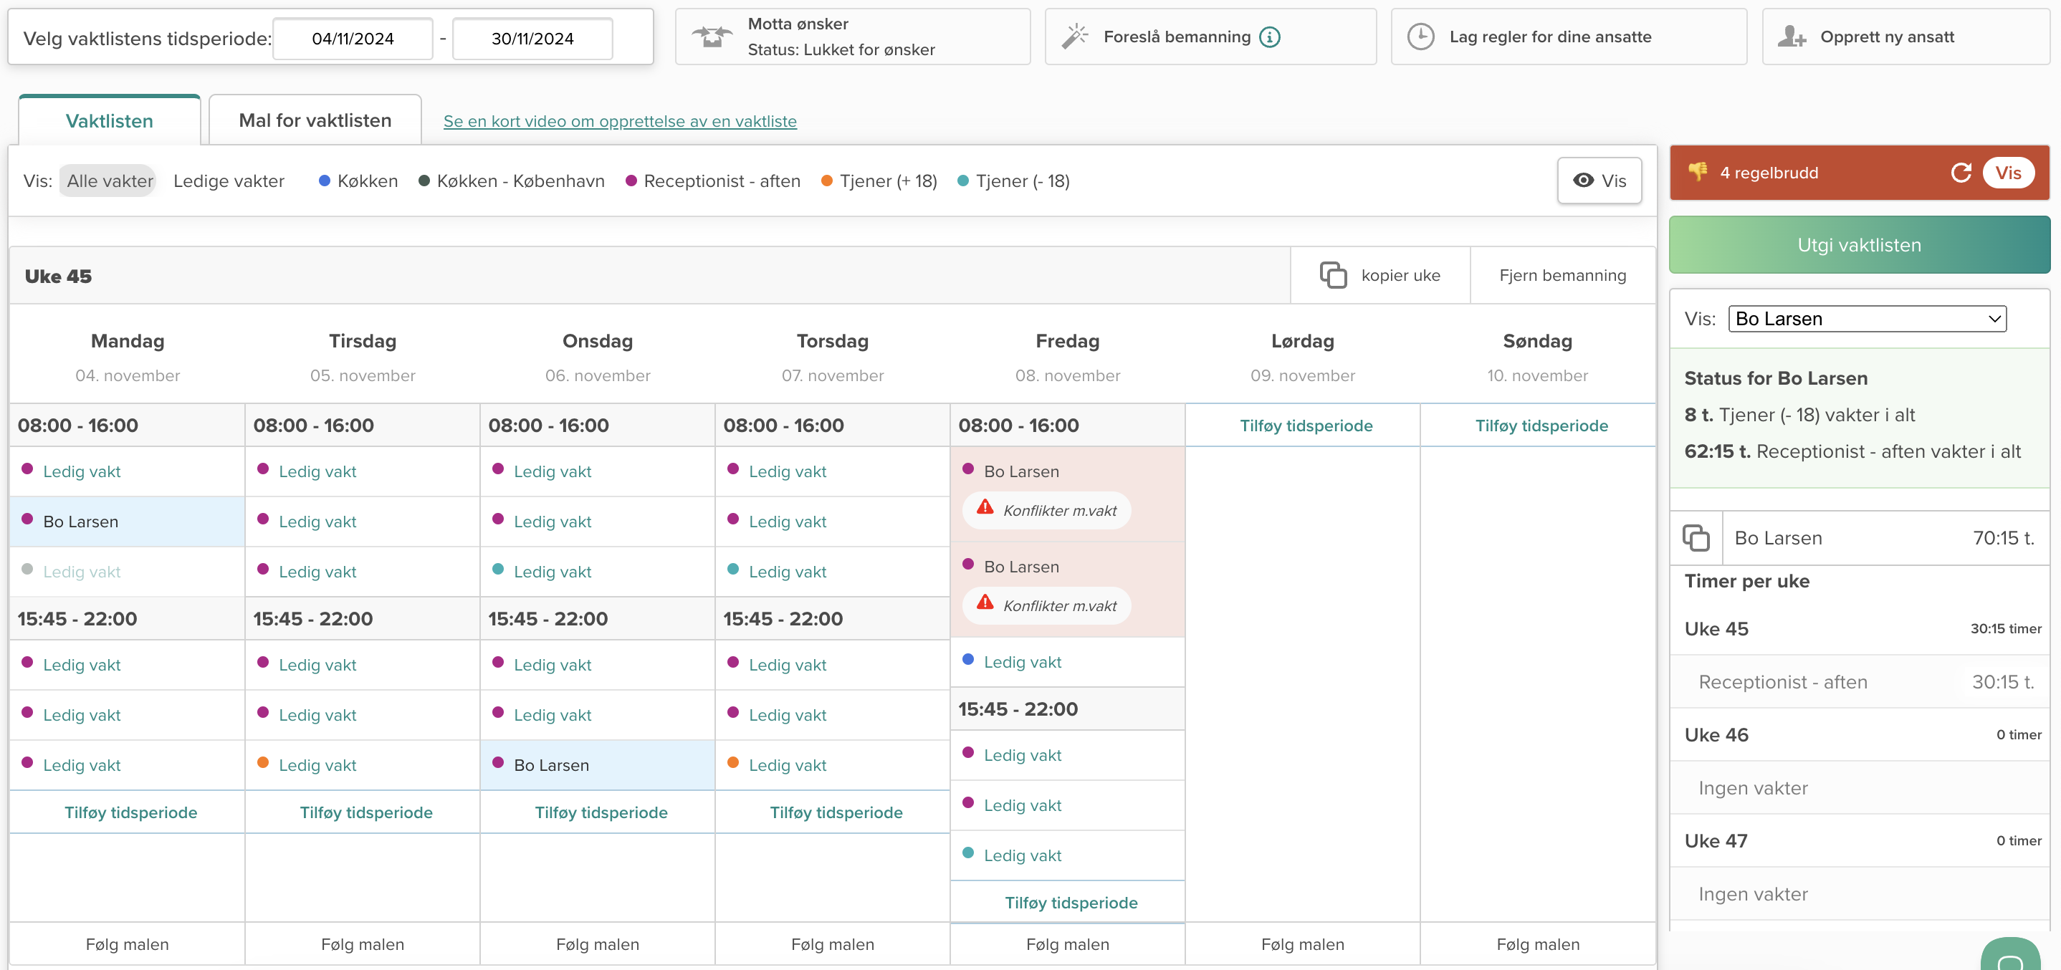
Task: Click the clock icon for employee rules
Action: (x=1421, y=37)
